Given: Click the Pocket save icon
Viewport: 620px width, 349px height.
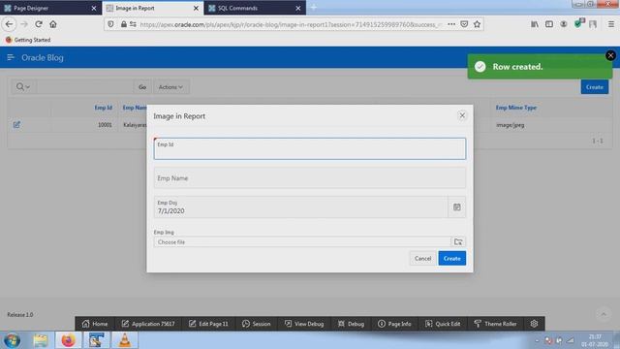Looking at the screenshot, I should pos(464,24).
